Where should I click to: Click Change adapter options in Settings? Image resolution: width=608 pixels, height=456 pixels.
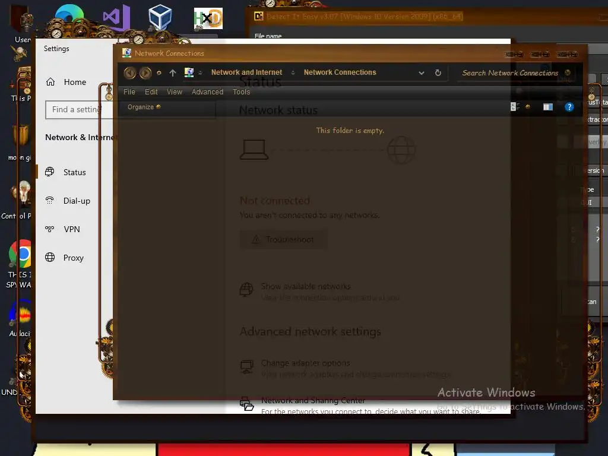pyautogui.click(x=305, y=363)
